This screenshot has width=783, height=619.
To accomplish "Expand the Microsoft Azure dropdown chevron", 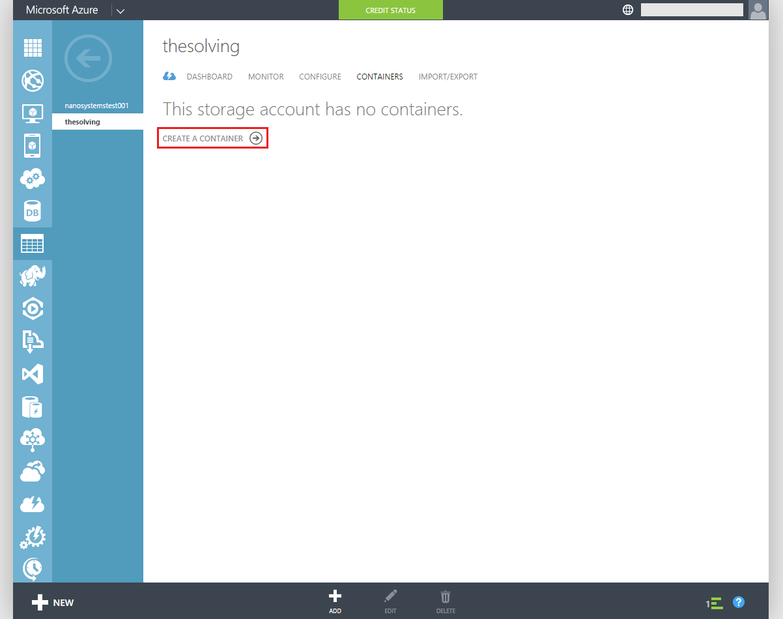I will 121,10.
